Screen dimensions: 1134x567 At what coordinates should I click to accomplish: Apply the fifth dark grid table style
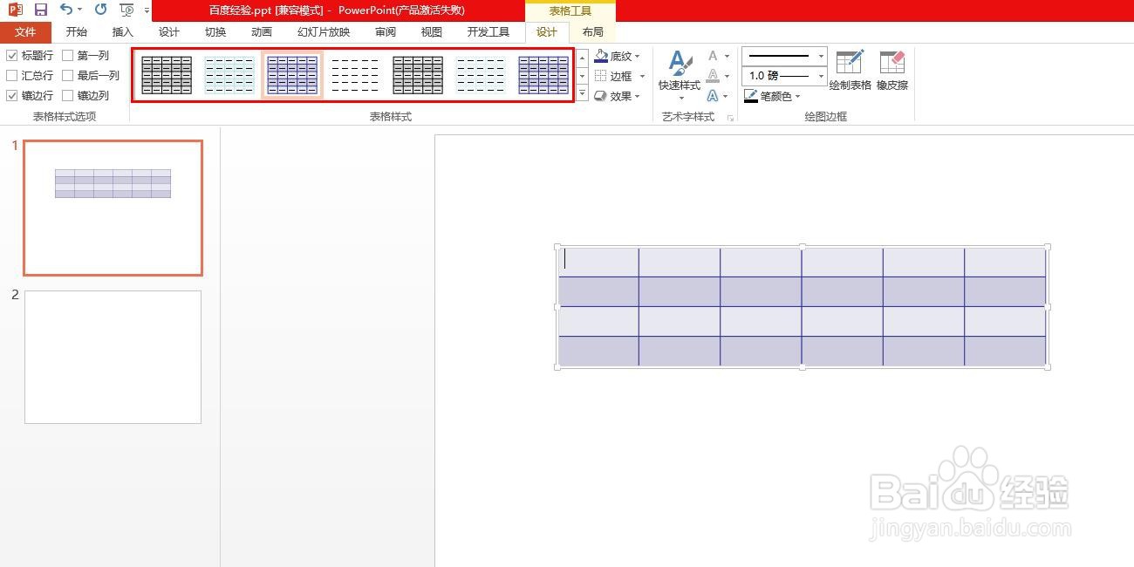coord(418,76)
